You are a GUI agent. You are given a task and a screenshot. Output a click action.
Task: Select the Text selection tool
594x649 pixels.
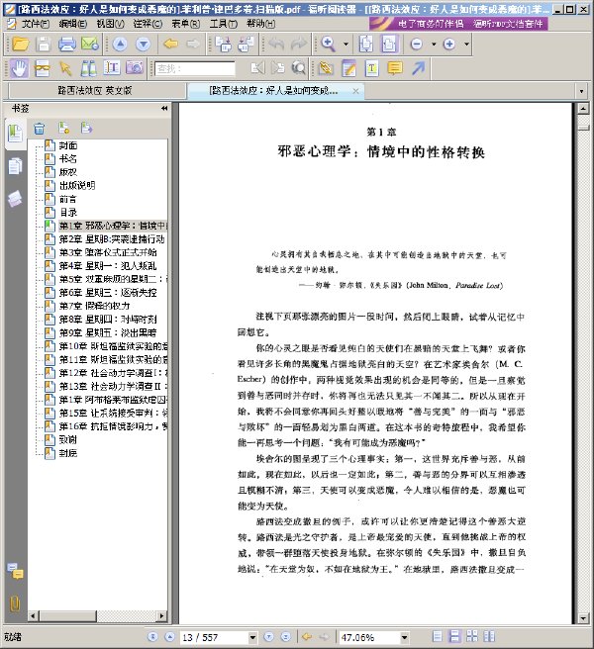coord(112,68)
